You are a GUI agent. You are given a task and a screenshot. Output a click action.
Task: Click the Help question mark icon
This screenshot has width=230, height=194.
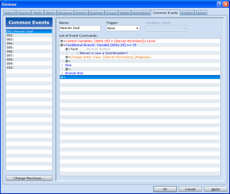[x=219, y=4]
